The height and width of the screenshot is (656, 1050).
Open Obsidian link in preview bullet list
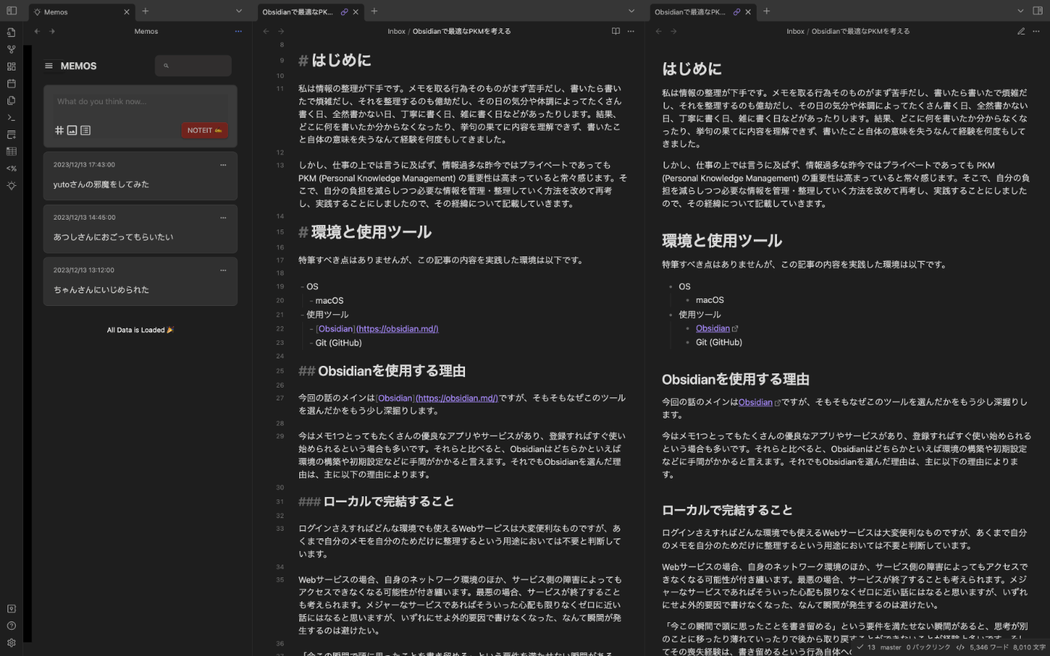[712, 328]
